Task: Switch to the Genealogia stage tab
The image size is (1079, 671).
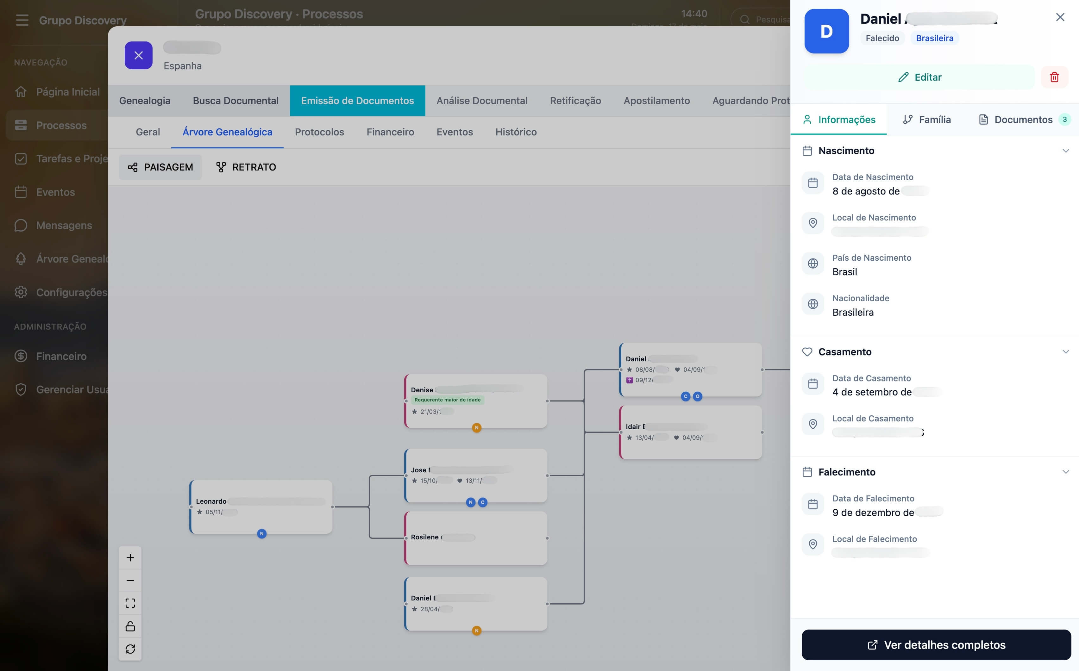Action: coord(145,101)
